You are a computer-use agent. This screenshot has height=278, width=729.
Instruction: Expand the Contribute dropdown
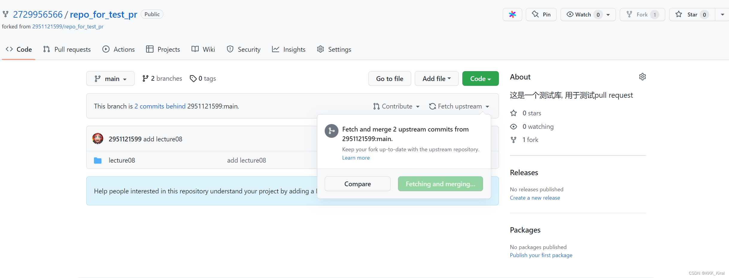click(396, 106)
